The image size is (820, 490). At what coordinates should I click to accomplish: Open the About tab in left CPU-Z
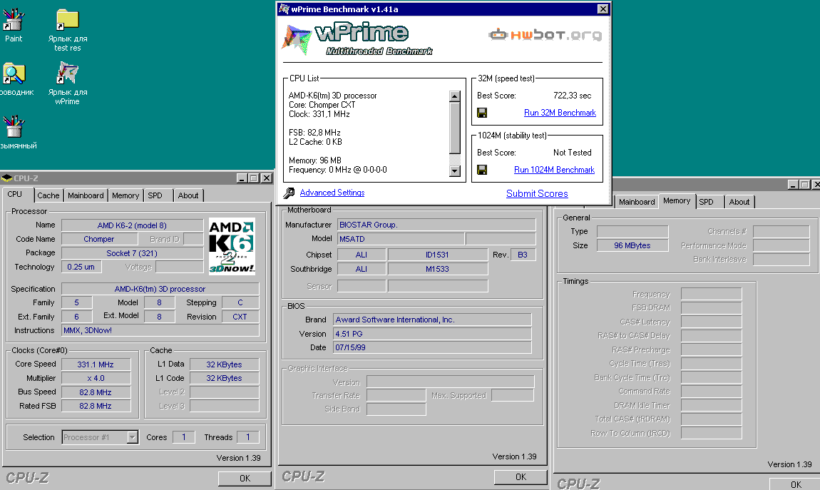point(188,195)
